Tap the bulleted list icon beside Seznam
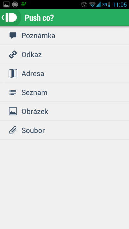The width and height of the screenshot is (129, 229). (x=13, y=93)
